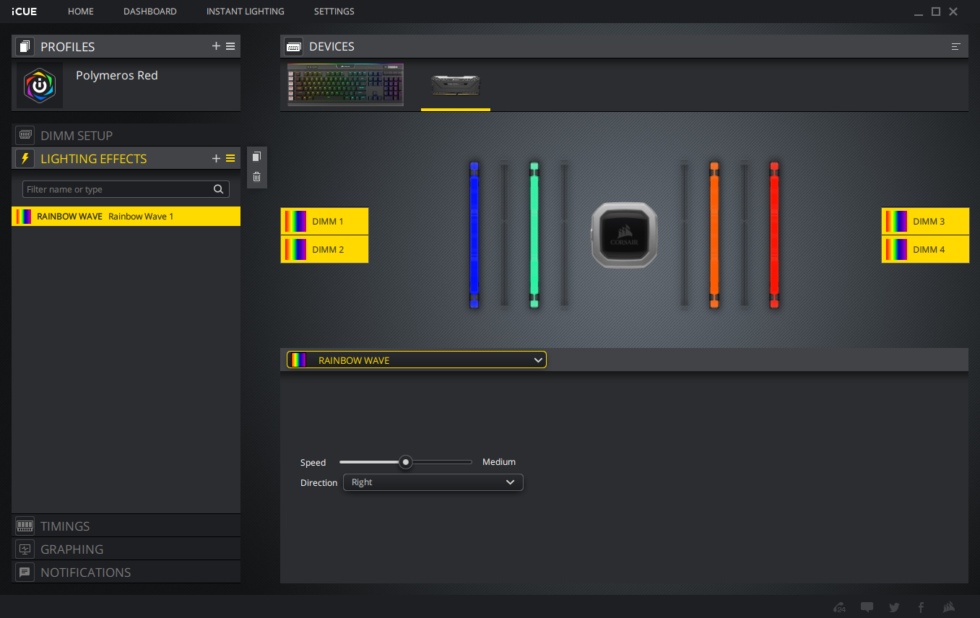Toggle DIMM 4 zone selection
The image size is (980, 618).
point(925,250)
